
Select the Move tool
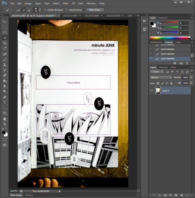coord(5,22)
